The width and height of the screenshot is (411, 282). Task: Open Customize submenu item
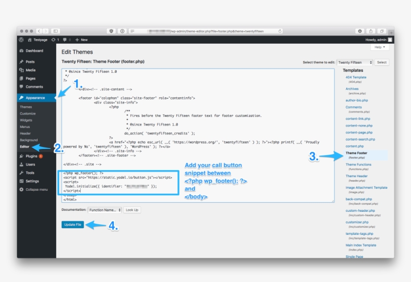coord(28,113)
